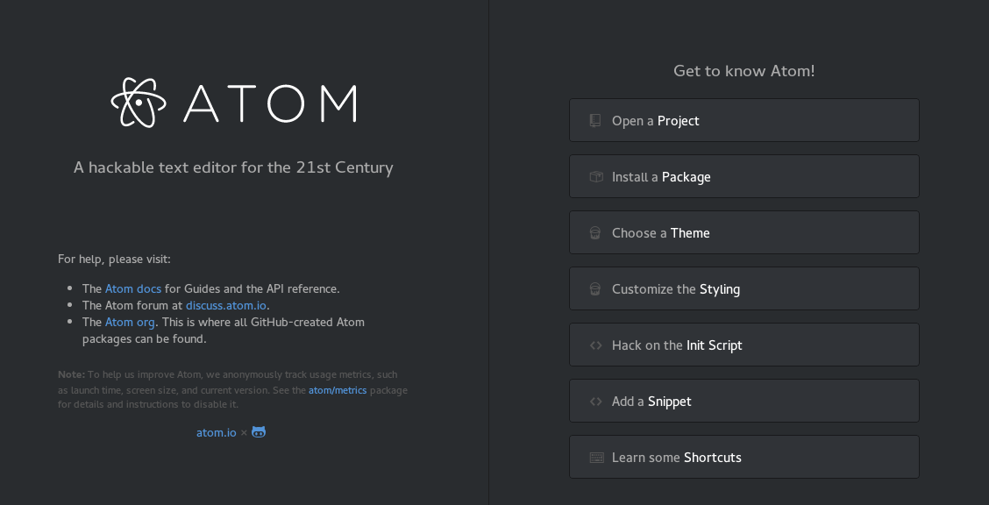Click the package box icon beside Install a Package
989x505 pixels.
[595, 177]
